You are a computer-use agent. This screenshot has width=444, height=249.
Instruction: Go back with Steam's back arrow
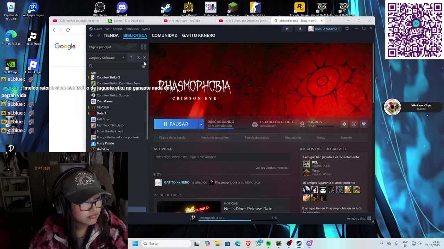(x=91, y=35)
